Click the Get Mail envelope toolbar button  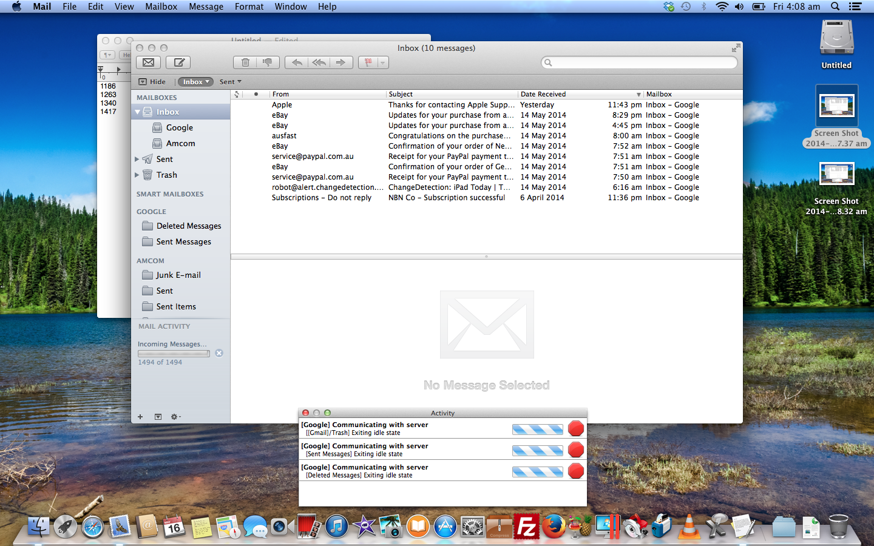tap(148, 62)
